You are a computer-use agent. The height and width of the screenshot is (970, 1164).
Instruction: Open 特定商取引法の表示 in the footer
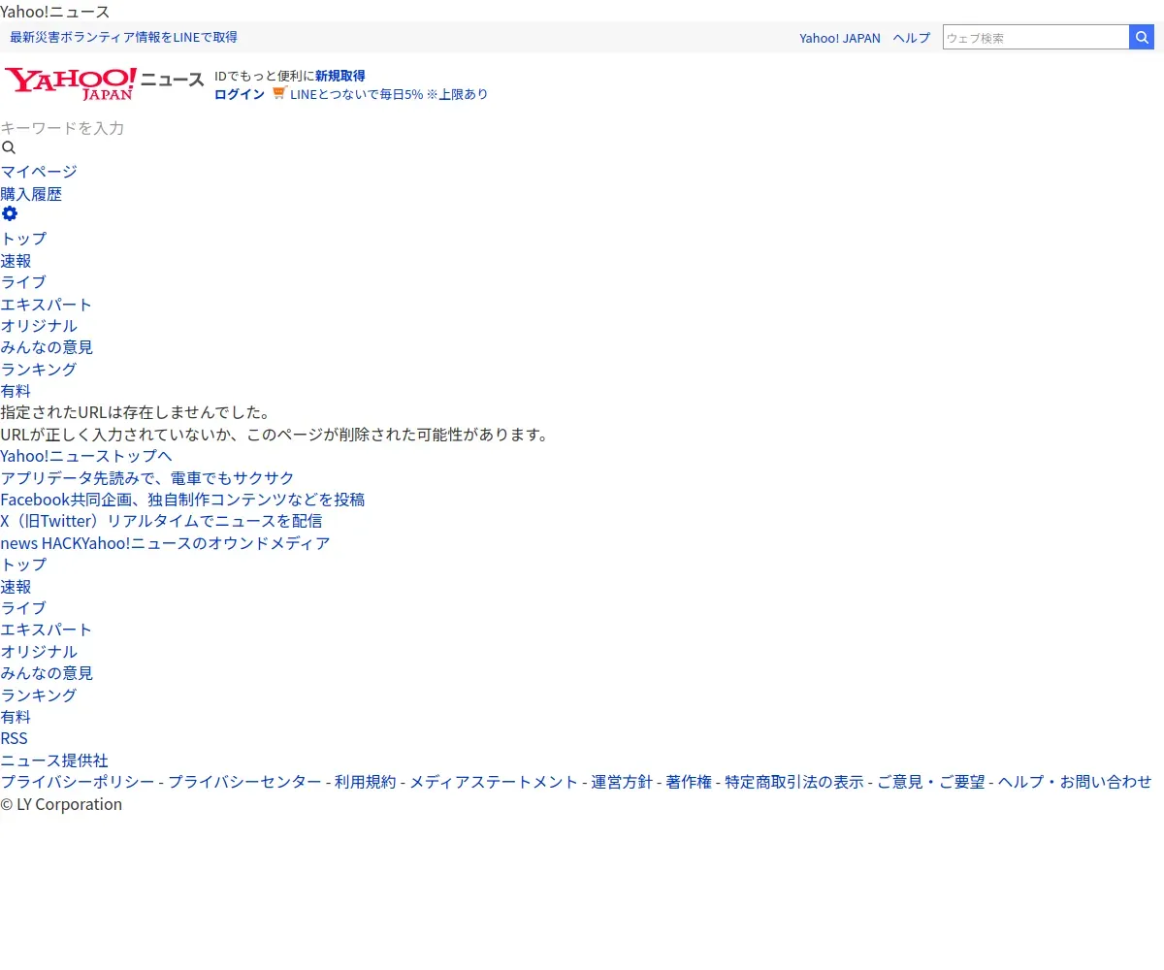(x=794, y=782)
